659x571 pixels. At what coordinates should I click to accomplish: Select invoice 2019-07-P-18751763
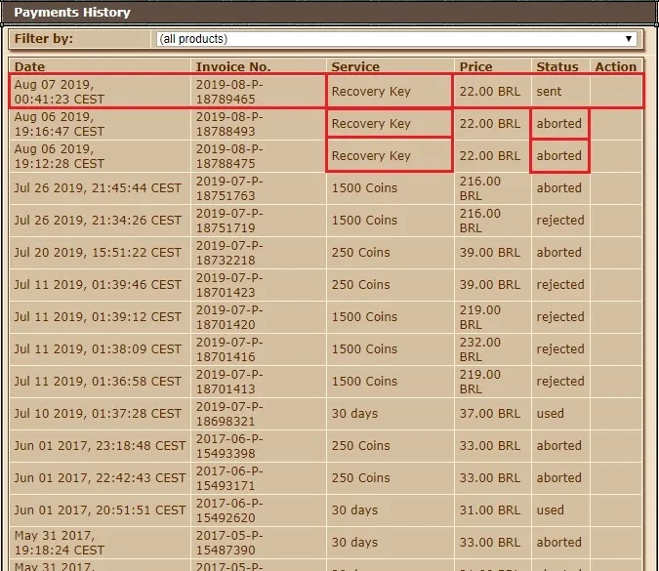pyautogui.click(x=229, y=188)
